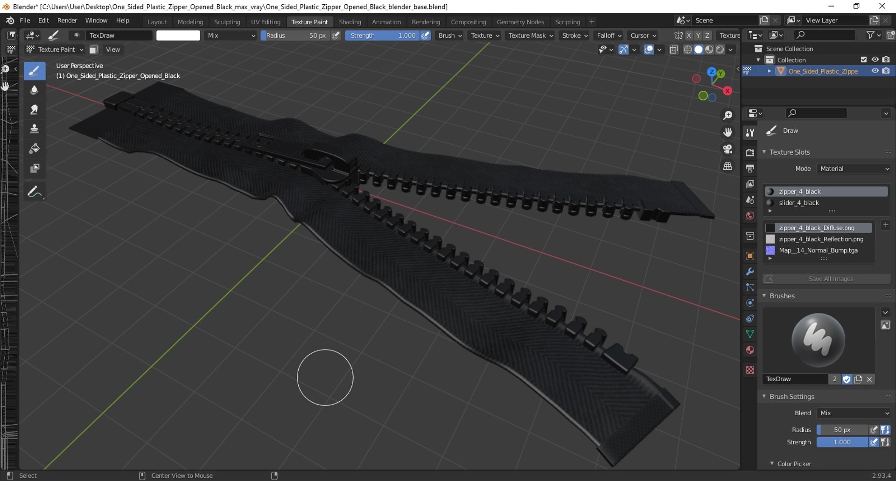Switch to the Sculpting workspace tab

(x=227, y=22)
